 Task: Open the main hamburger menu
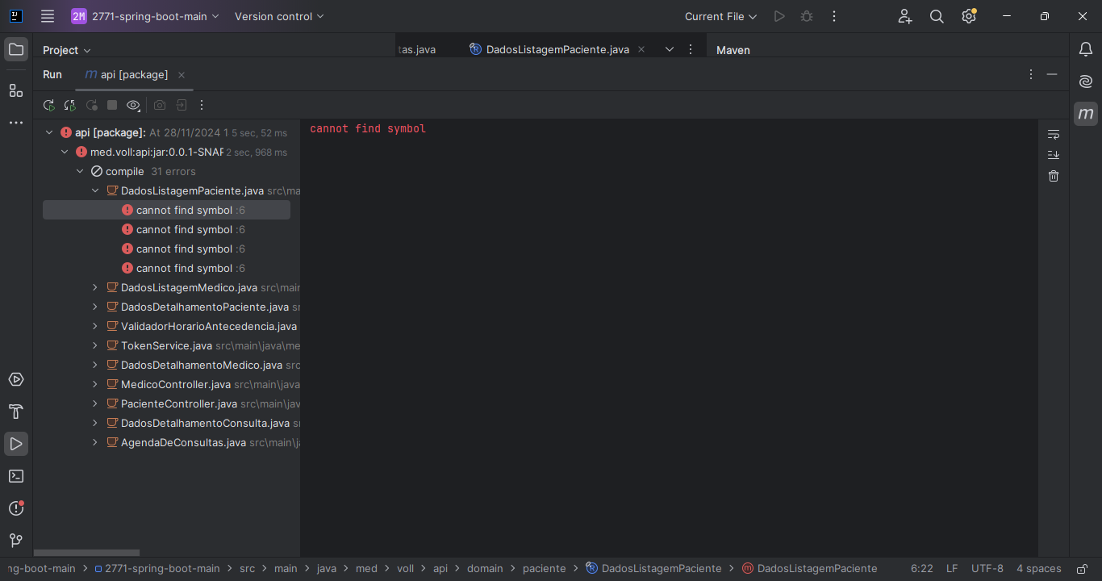coord(48,16)
